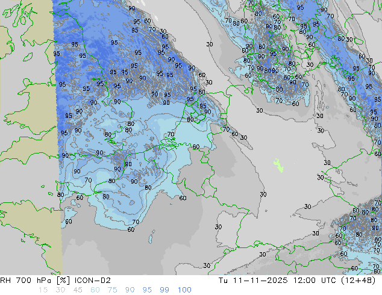Viewport: 382px width, 295px height.
Task: Click the legend value 100
Action: click(x=184, y=290)
